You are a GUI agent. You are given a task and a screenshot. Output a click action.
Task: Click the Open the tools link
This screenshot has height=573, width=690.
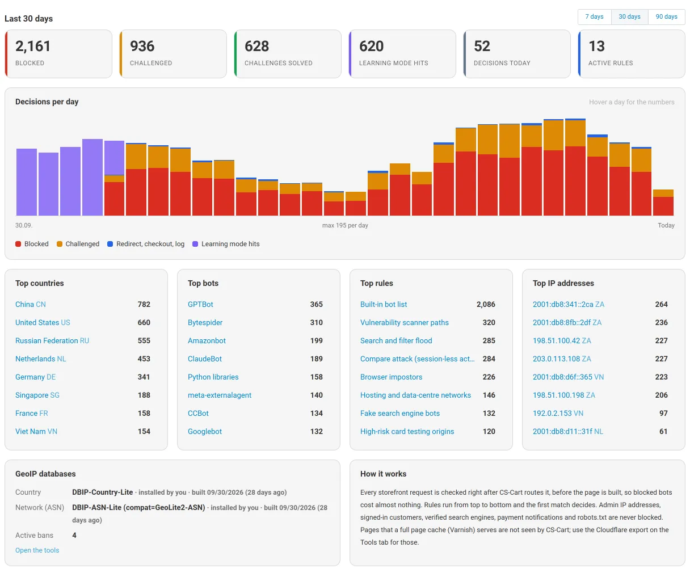pos(37,550)
